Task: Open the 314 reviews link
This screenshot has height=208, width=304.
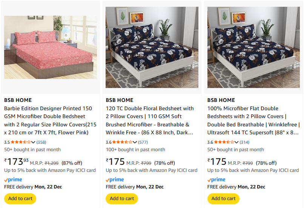Action: (x=244, y=142)
